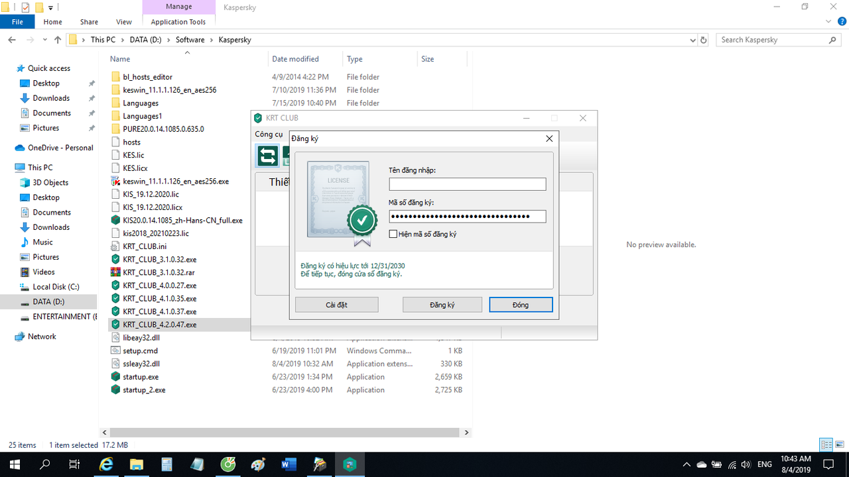The height and width of the screenshot is (477, 849).
Task: Click the Windows search magnifier icon
Action: pos(44,464)
